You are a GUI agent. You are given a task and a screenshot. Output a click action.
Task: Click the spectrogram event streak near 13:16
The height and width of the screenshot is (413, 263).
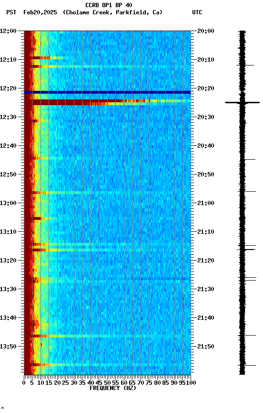107,250
